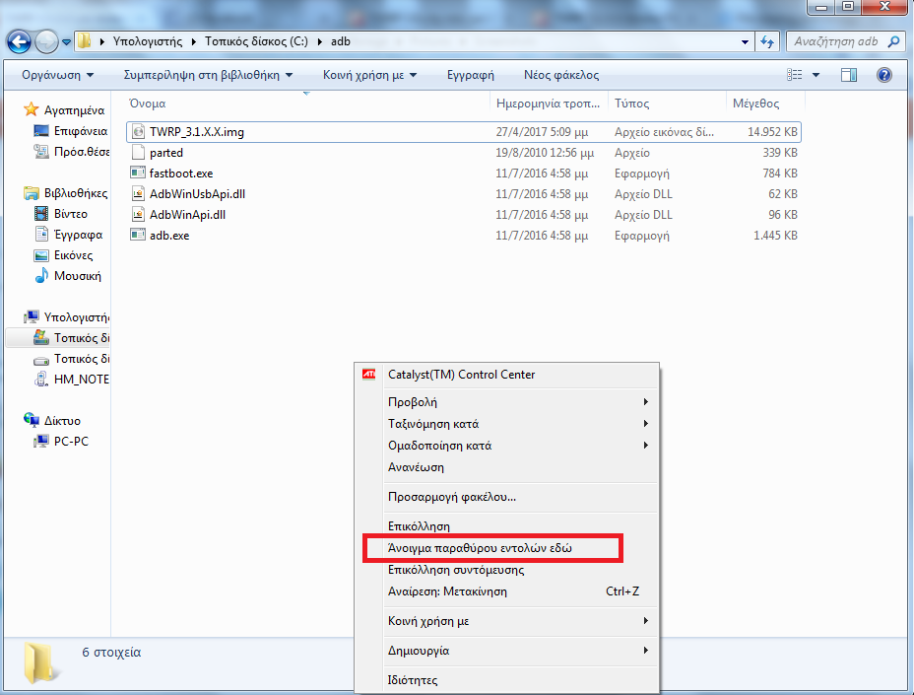Choose Άνοιγμα παραθύρου εντολών εδώ
Screen dimensions: 914x695
[x=480, y=548]
